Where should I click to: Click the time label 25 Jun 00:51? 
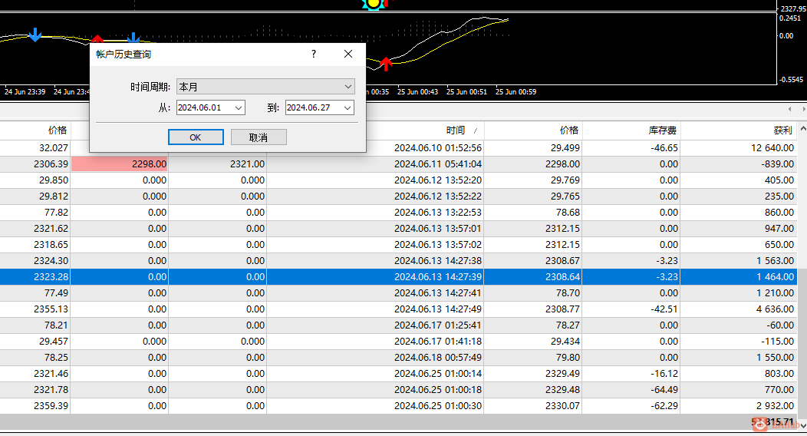point(466,91)
